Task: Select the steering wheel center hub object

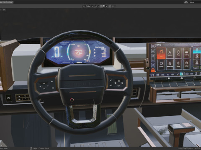Action: pyautogui.click(x=81, y=84)
